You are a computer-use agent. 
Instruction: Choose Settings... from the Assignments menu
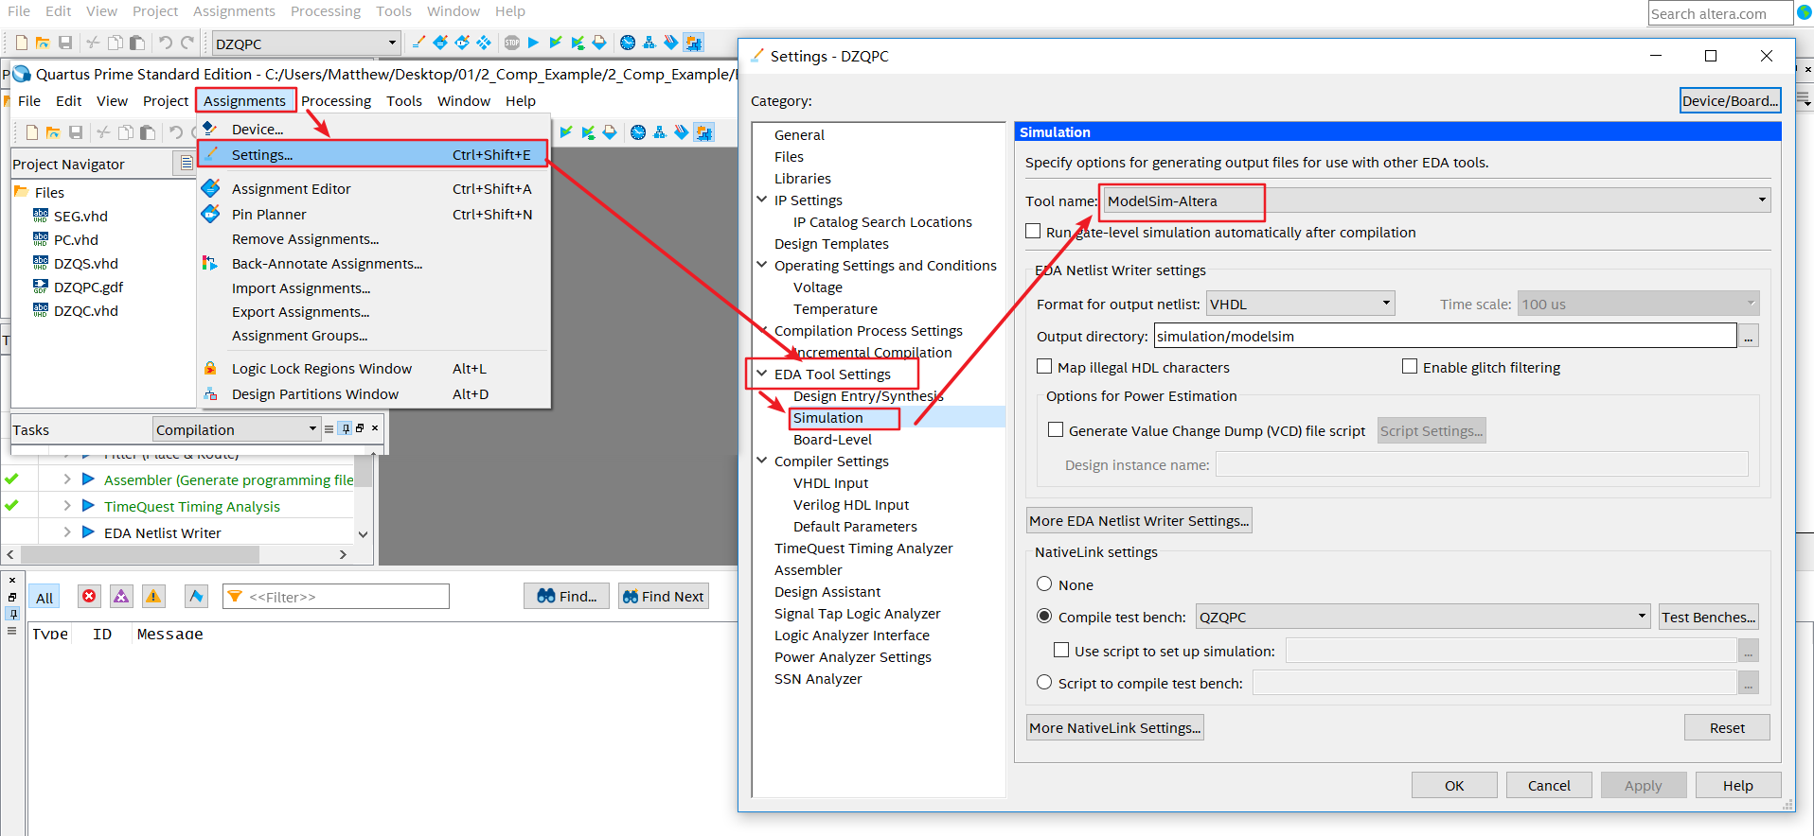click(x=373, y=154)
